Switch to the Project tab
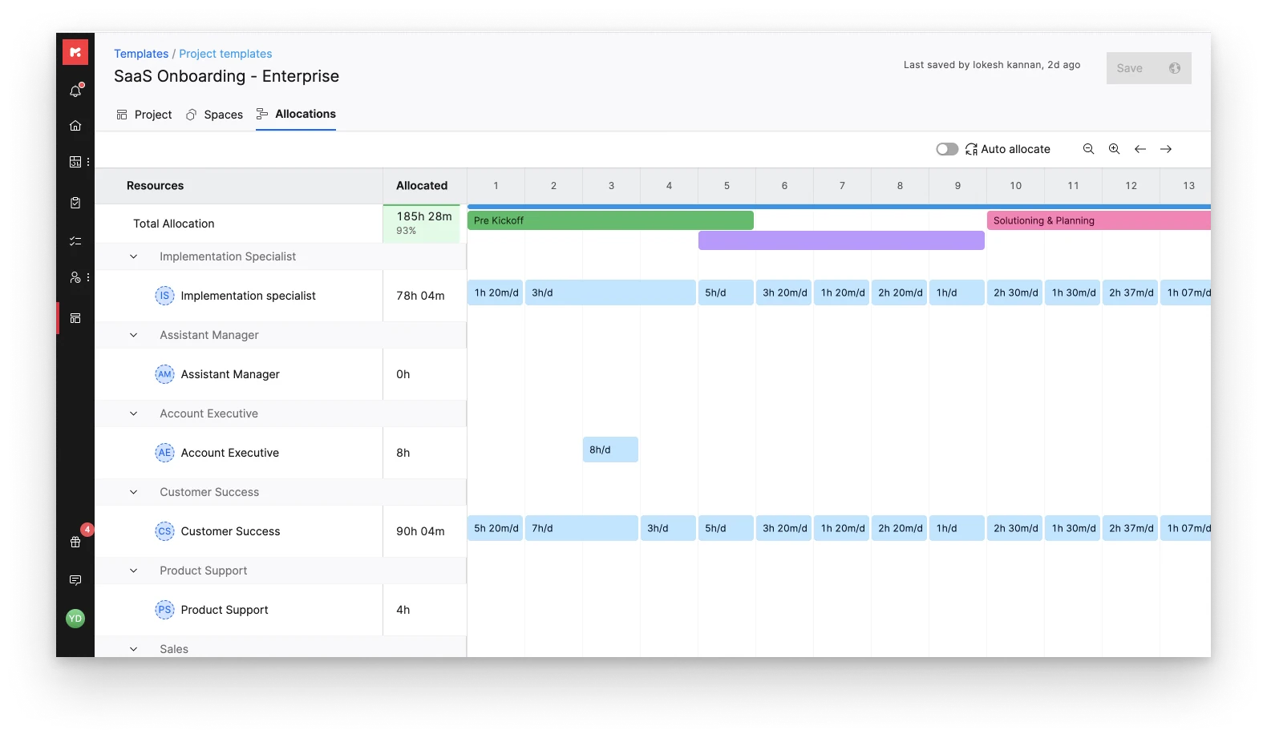1267x738 pixels. tap(144, 115)
